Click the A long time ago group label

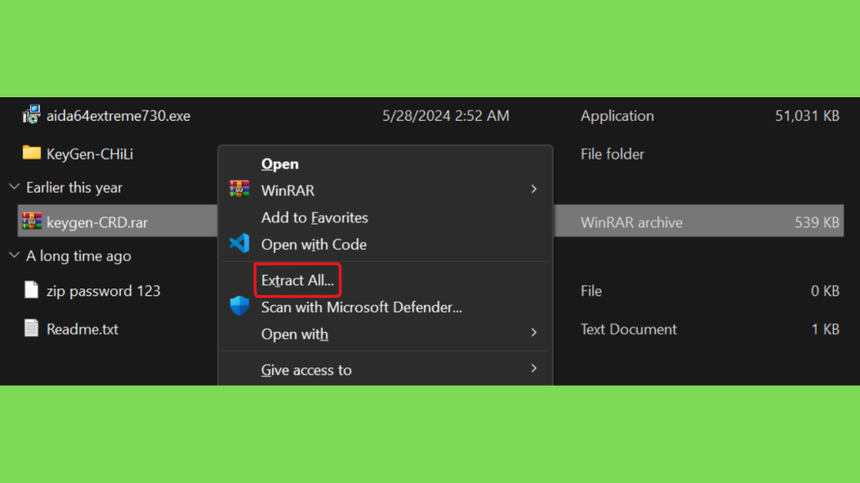78,256
